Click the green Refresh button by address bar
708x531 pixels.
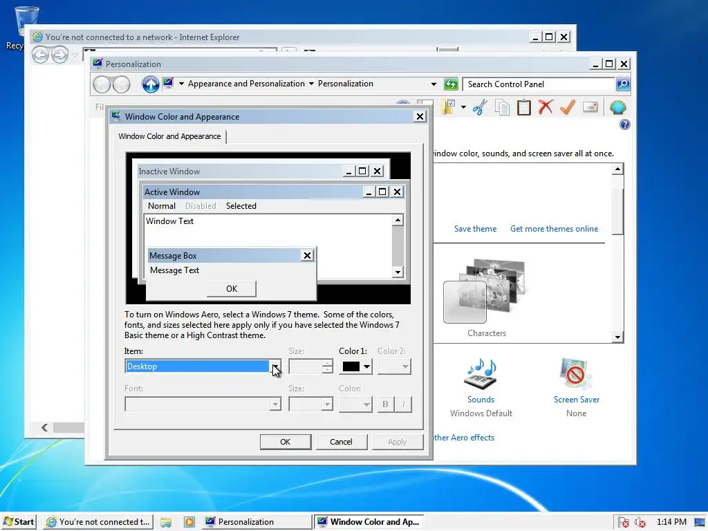pyautogui.click(x=451, y=84)
